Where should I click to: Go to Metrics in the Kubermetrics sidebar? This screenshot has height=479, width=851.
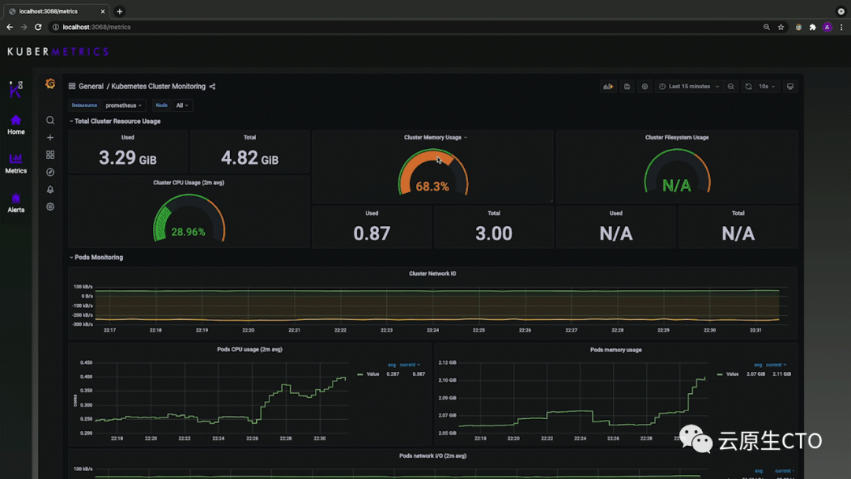pyautogui.click(x=16, y=163)
